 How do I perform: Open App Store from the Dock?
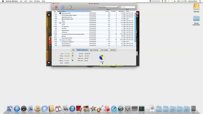pos(17,109)
